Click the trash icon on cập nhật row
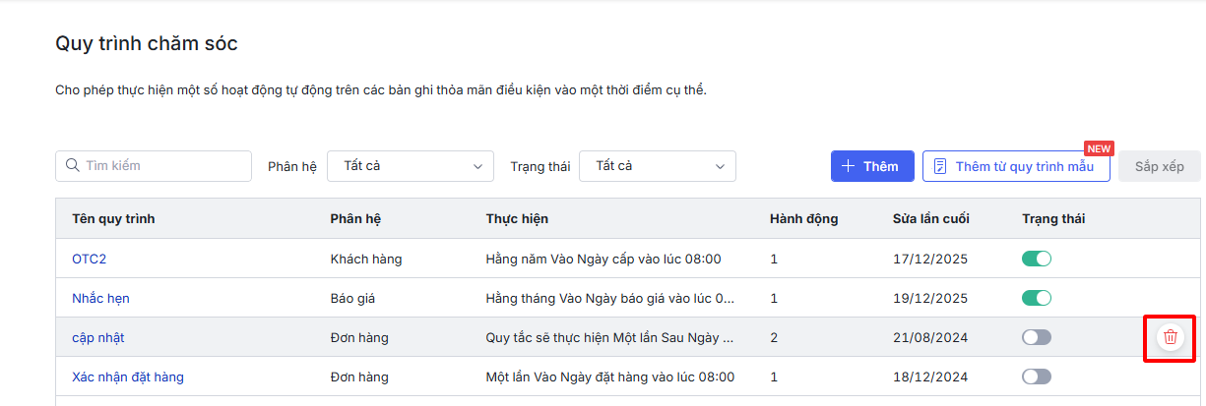This screenshot has height=406, width=1206. (x=1170, y=337)
